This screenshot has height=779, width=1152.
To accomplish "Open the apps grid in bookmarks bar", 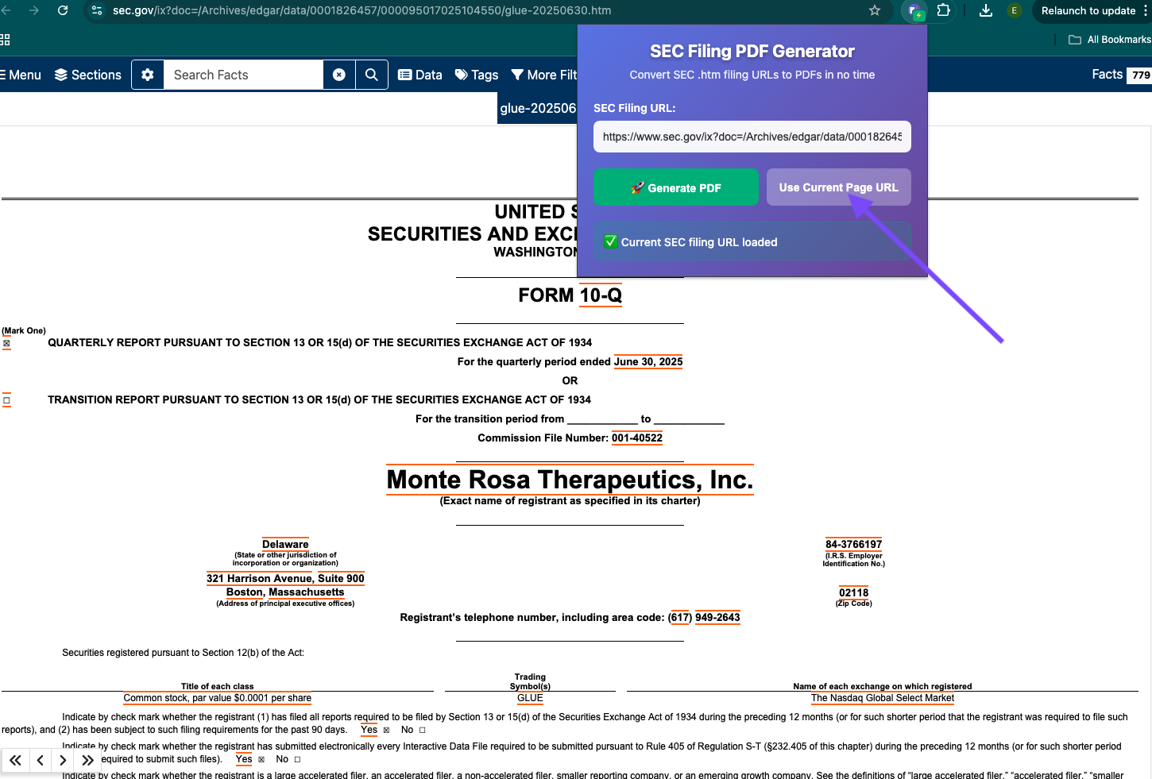I will coord(4,40).
